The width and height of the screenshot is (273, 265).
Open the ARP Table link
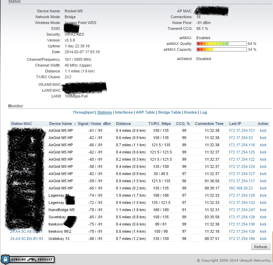tap(145, 112)
